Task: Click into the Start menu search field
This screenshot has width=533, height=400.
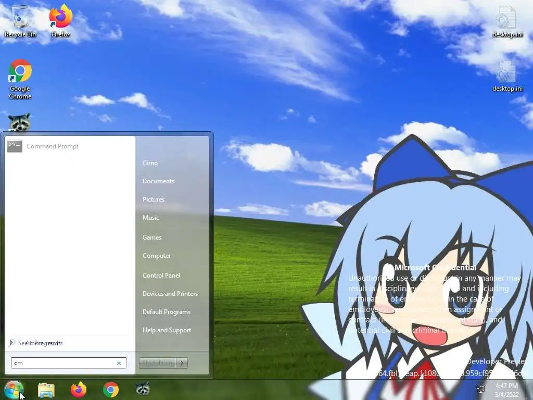Action: point(69,363)
